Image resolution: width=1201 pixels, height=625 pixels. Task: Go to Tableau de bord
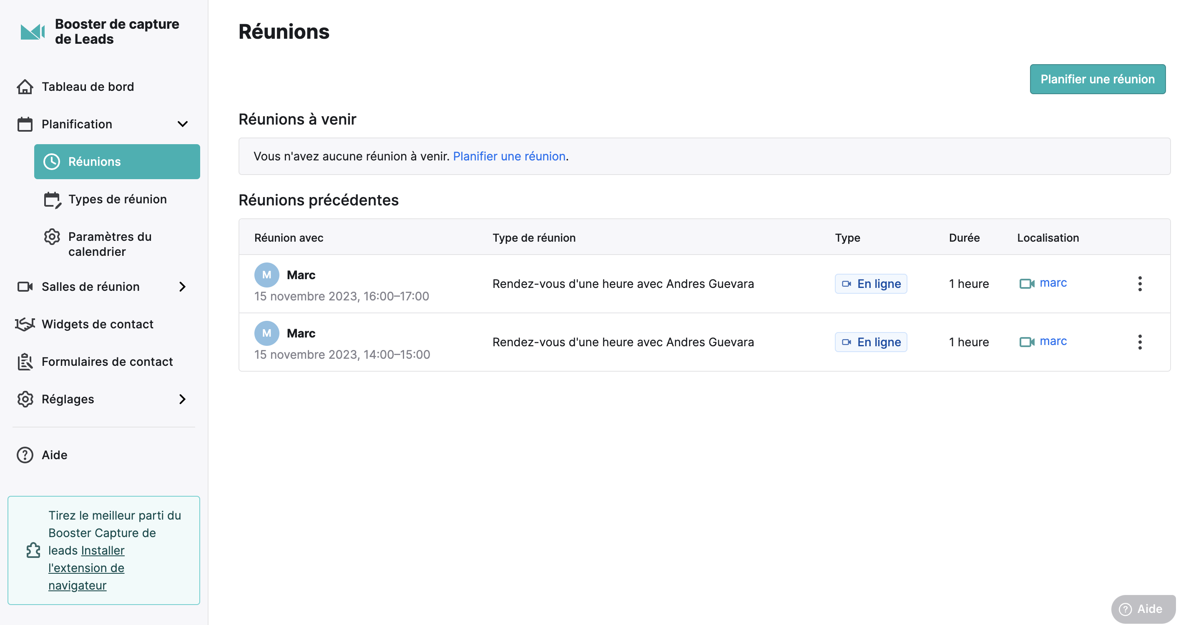[x=88, y=87]
